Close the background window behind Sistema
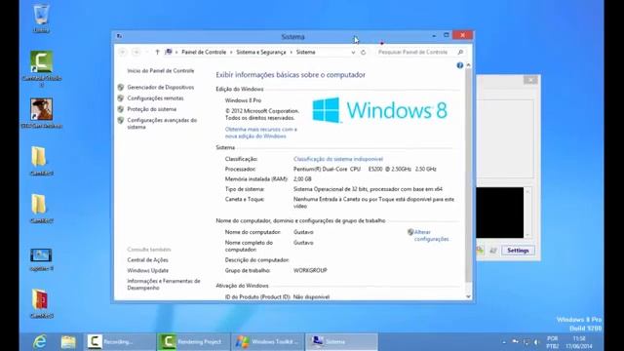This screenshot has width=624, height=351. [530, 80]
